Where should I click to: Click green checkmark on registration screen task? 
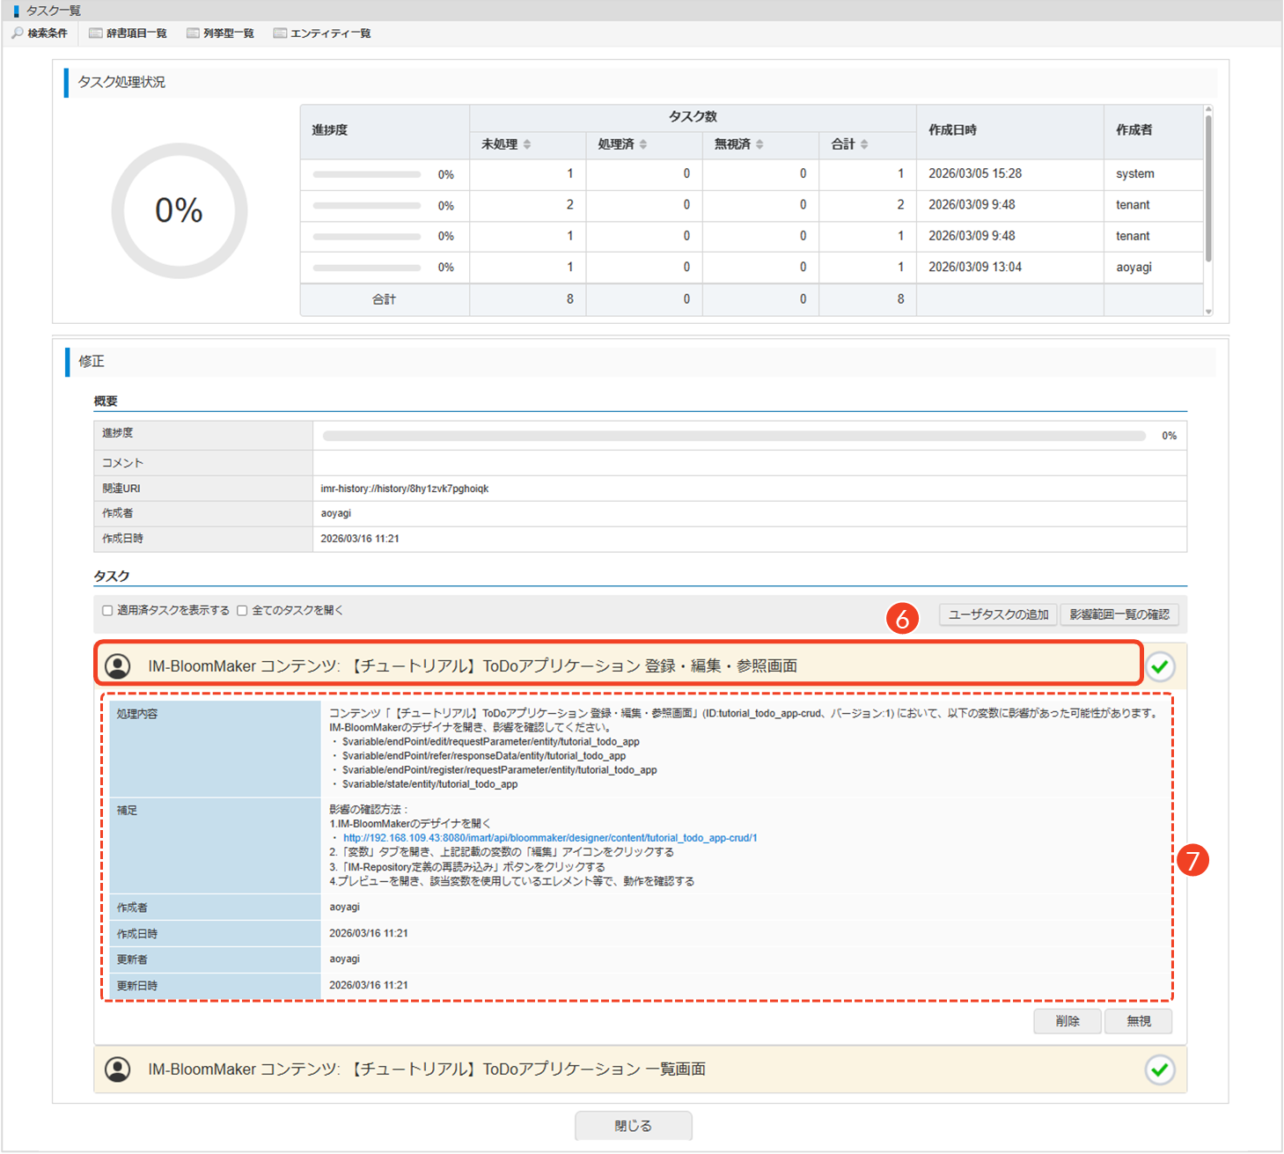[1160, 667]
